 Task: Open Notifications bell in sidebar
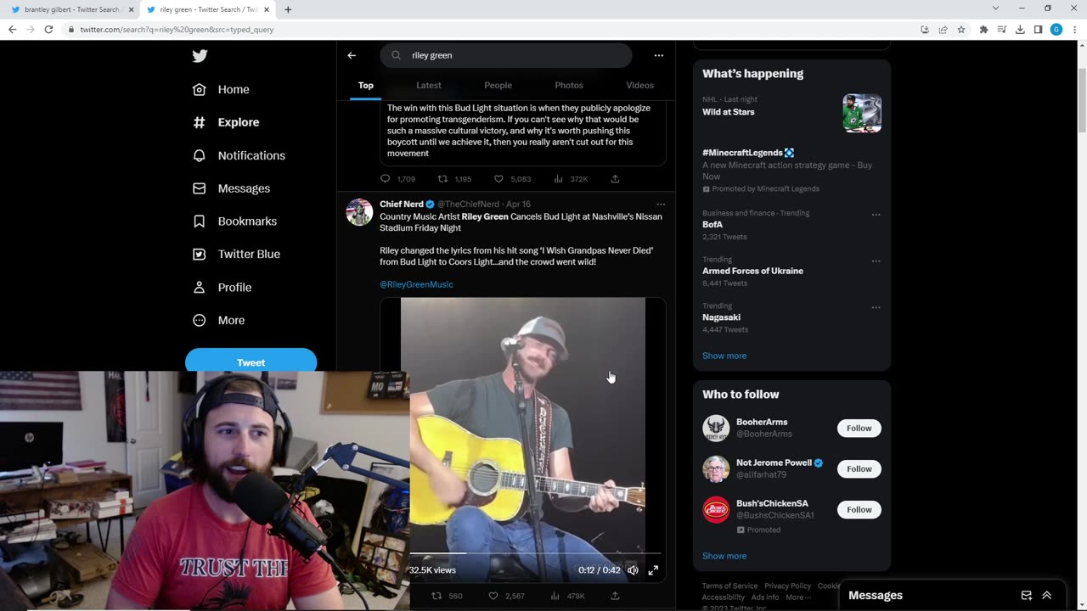pos(239,155)
